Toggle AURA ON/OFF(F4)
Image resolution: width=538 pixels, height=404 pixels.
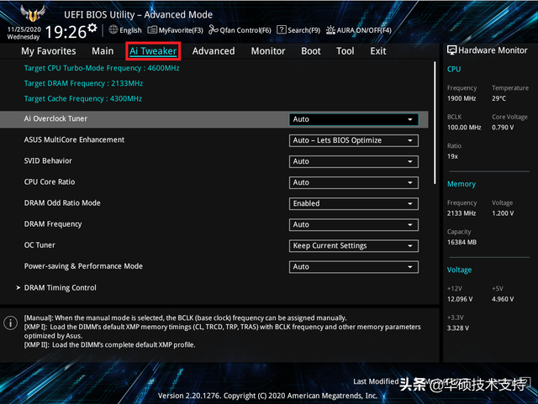click(359, 30)
